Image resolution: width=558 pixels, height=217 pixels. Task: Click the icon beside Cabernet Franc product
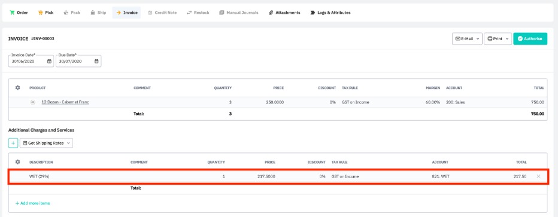pos(33,102)
